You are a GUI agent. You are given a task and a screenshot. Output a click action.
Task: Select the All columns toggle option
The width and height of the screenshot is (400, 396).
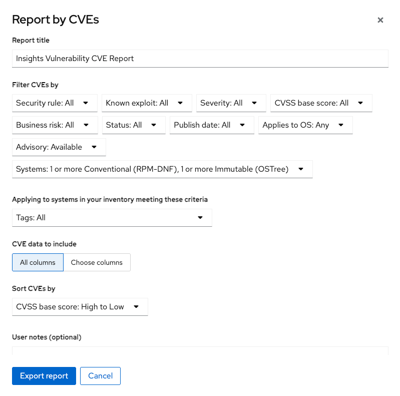(x=38, y=262)
